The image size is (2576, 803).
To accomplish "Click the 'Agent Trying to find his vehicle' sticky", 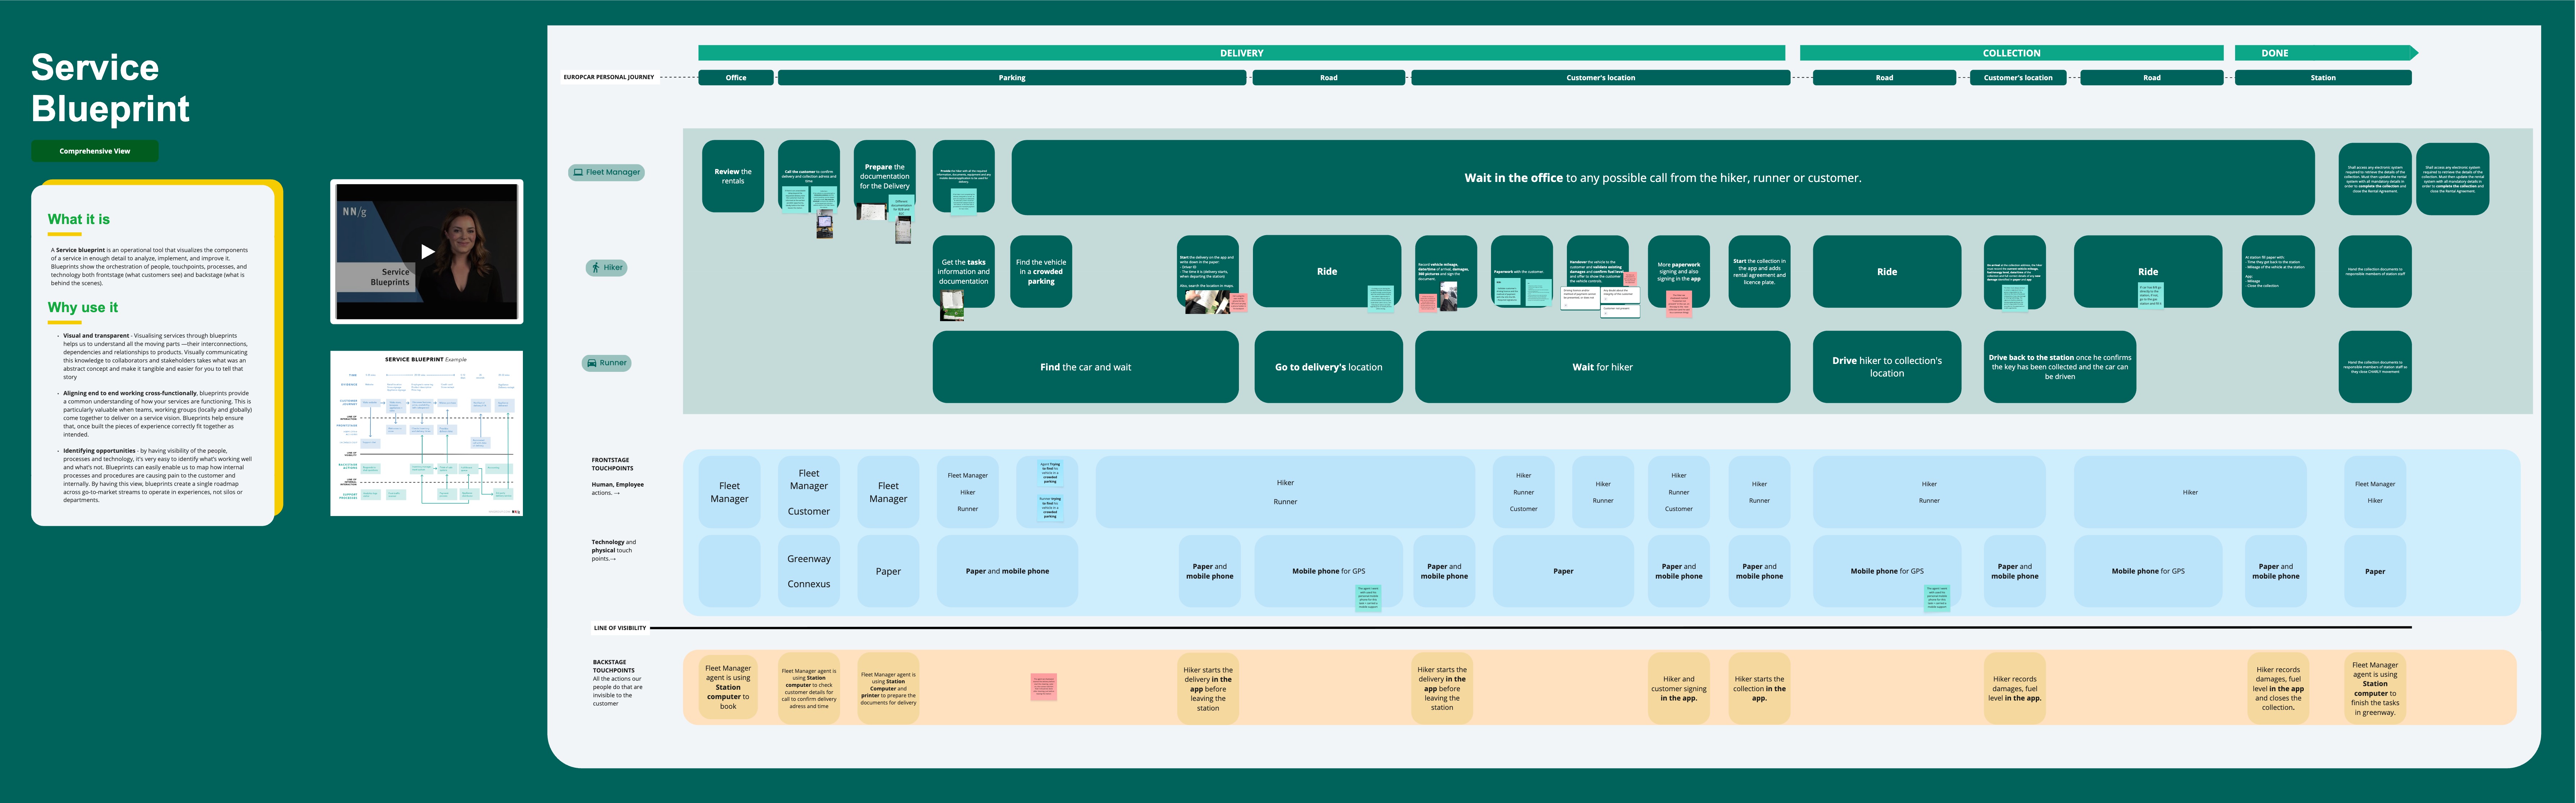I will click(x=1050, y=473).
